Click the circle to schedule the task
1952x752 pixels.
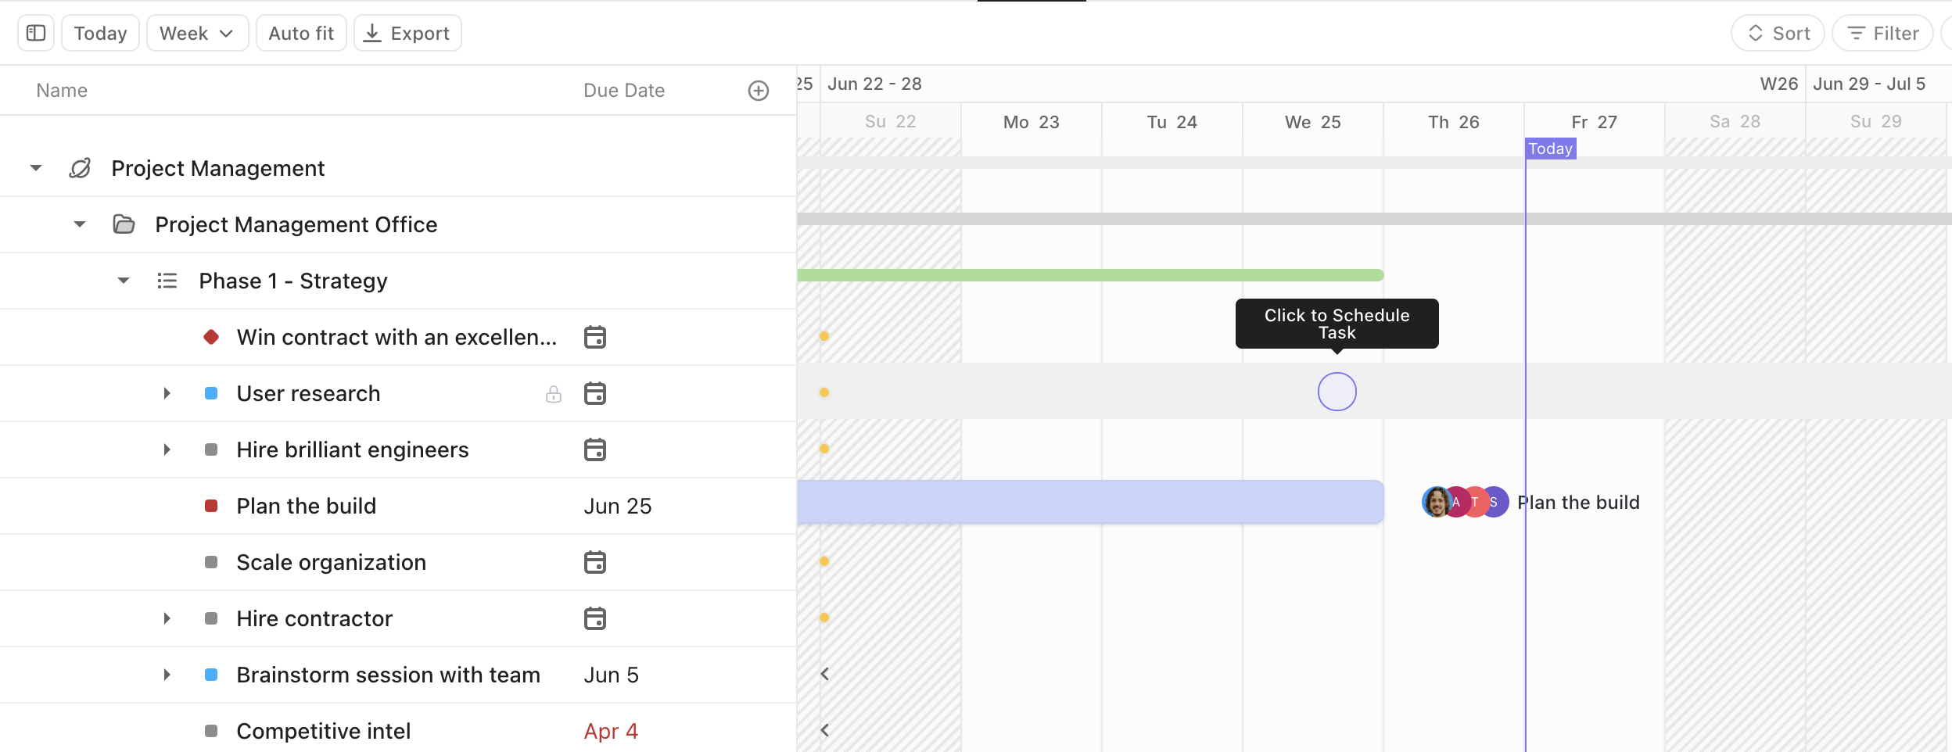1337,391
